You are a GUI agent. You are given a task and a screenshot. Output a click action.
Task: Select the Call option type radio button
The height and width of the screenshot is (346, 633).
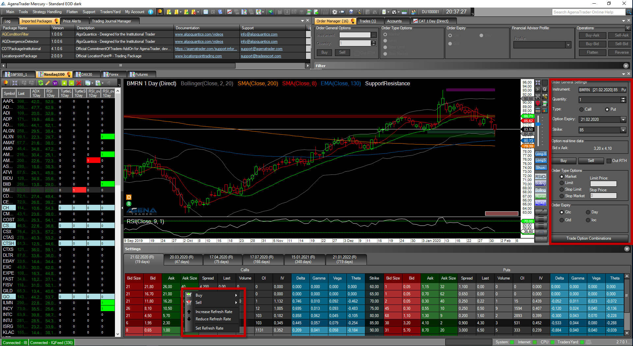tap(581, 109)
